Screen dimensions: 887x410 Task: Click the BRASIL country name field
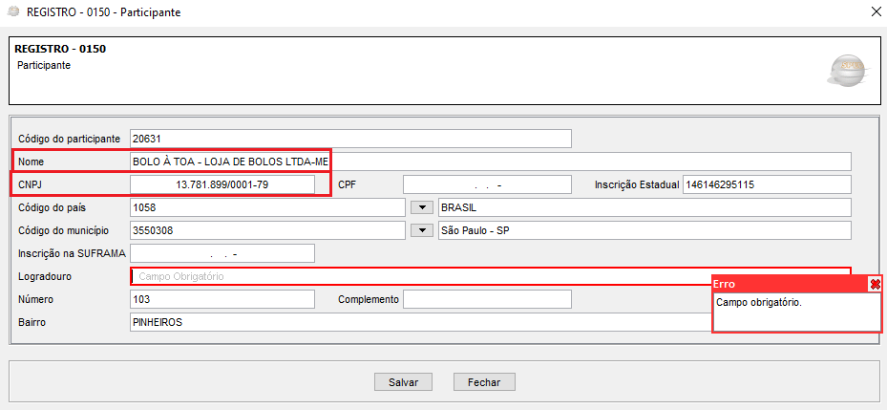point(644,207)
